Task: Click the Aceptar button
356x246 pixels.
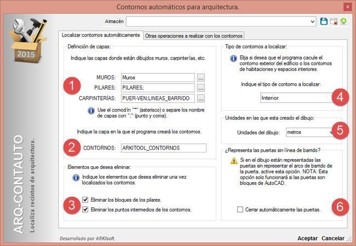Action: click(x=307, y=238)
